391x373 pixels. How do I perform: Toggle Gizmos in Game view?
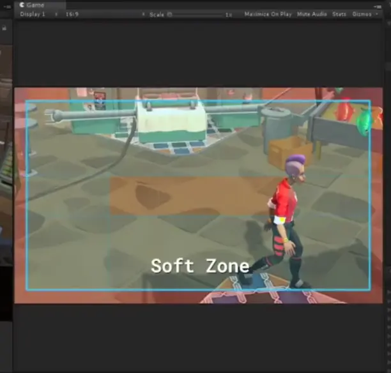(362, 14)
